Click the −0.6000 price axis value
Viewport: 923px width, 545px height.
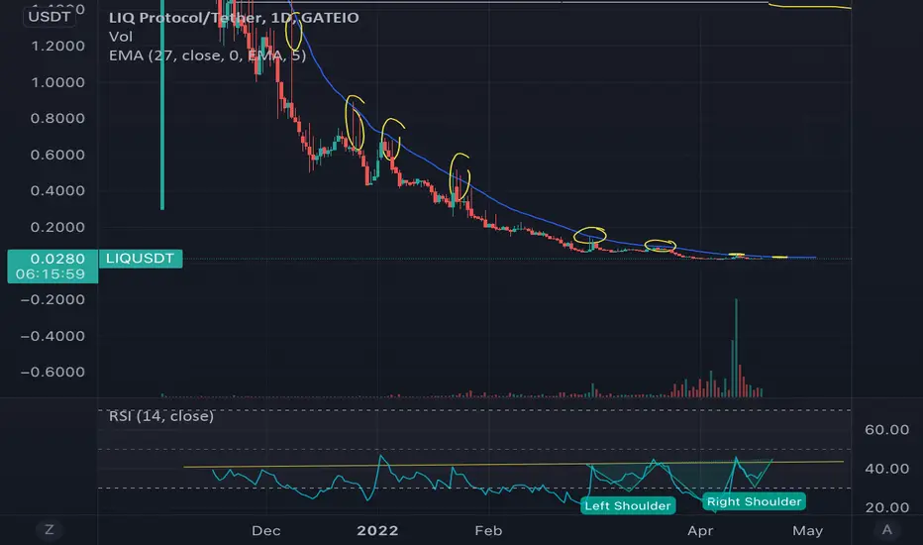tap(52, 372)
